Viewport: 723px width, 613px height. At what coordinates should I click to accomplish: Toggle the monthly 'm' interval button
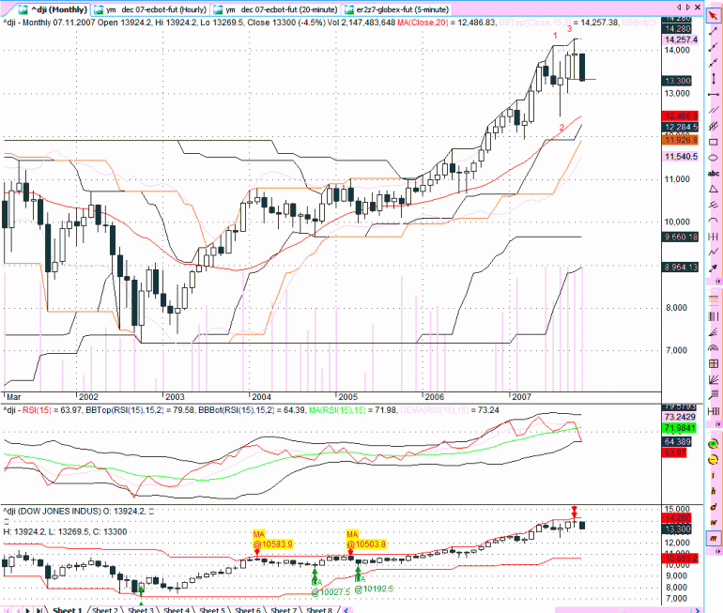pos(714,538)
